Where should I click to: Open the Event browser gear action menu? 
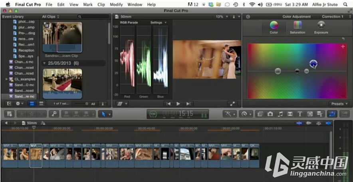click(x=19, y=104)
